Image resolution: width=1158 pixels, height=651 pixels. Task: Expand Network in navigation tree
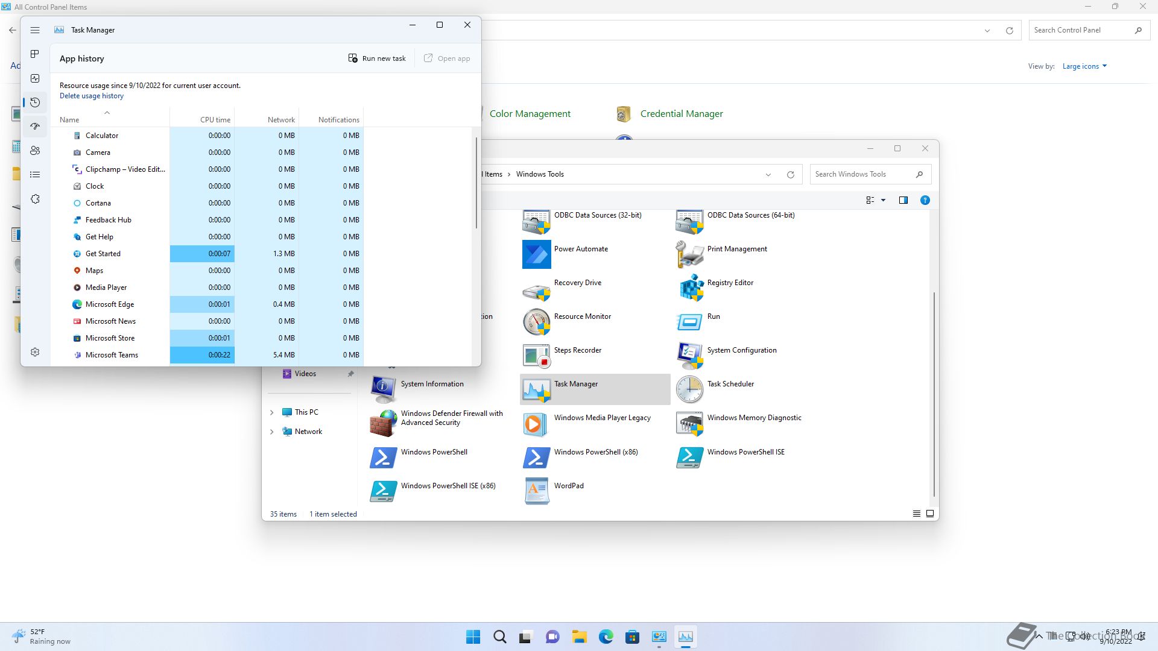coord(271,432)
